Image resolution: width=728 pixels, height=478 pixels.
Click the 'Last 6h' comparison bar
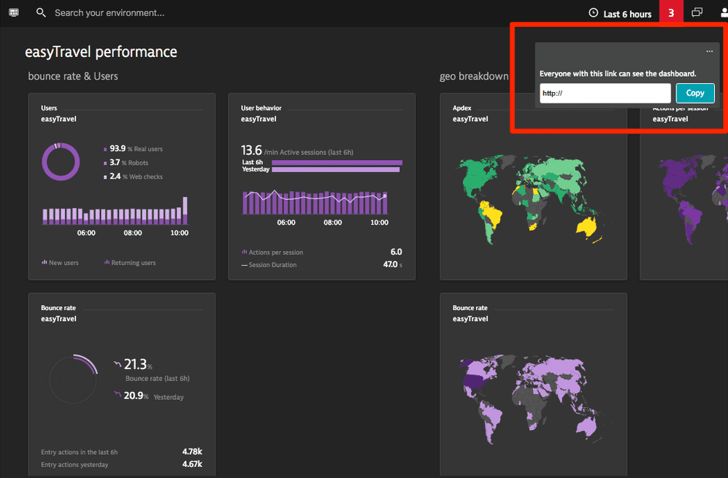337,163
